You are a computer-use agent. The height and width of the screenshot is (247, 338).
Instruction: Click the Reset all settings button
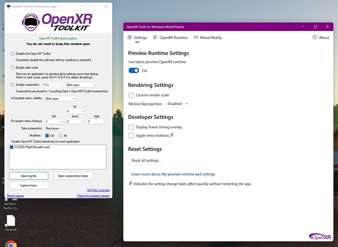tap(145, 161)
